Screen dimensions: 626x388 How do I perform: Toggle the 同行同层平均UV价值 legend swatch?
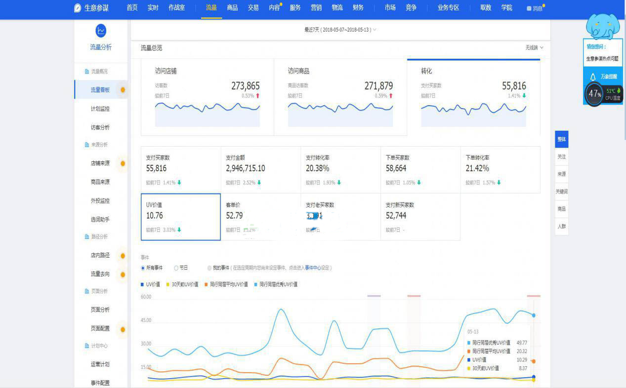tap(207, 284)
